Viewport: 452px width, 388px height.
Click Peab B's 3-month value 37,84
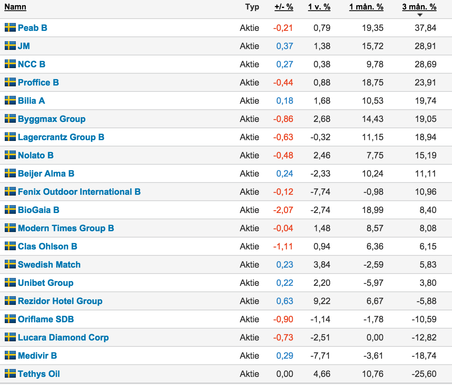pyautogui.click(x=425, y=28)
